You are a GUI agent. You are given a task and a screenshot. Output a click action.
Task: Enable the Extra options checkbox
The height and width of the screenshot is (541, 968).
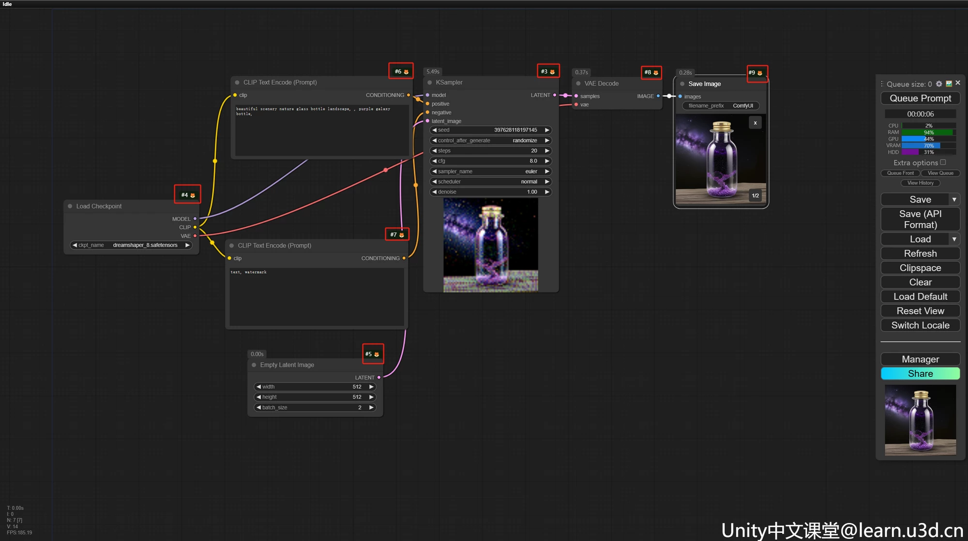coord(943,162)
